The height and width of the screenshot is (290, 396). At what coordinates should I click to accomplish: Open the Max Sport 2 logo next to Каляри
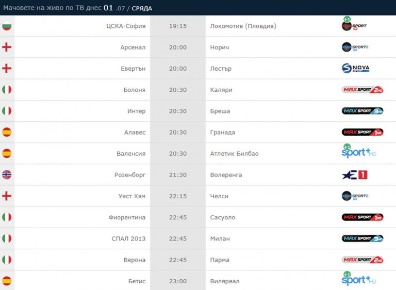click(x=362, y=90)
